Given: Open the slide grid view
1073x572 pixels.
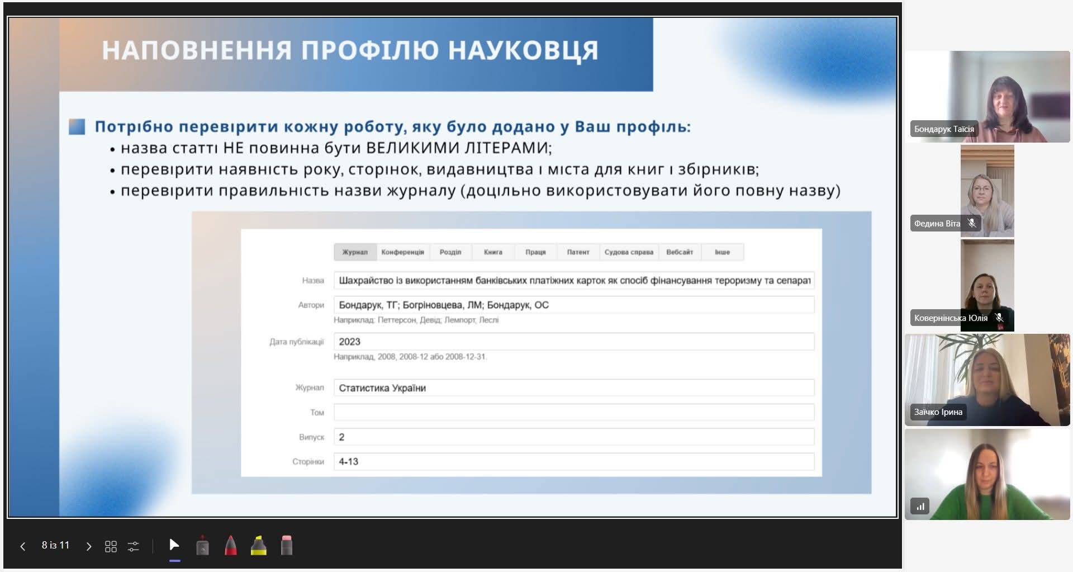Looking at the screenshot, I should click(x=111, y=546).
